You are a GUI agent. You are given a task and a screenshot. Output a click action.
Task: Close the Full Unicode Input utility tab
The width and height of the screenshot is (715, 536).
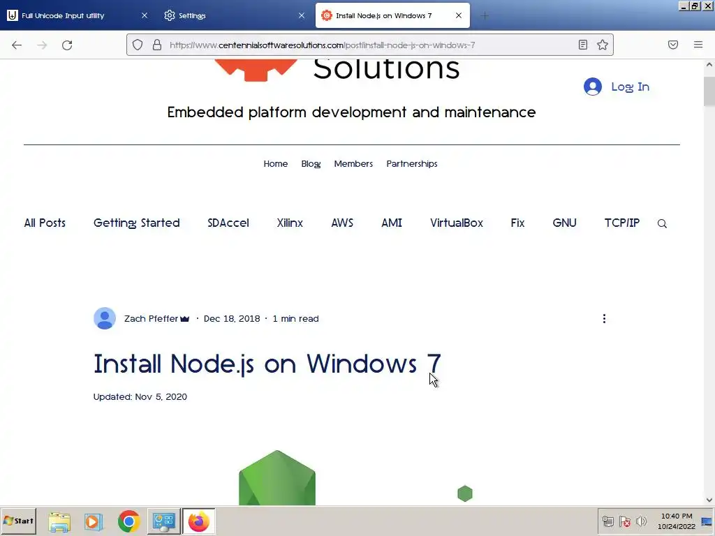click(144, 15)
